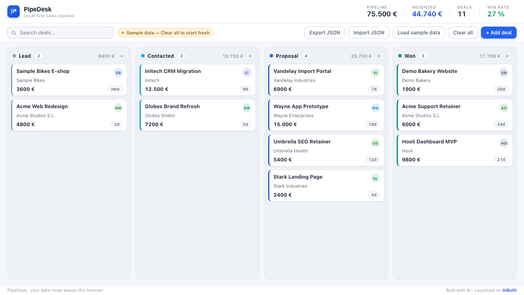524x295 pixels.
Task: Open the Stark Landing Page deal
Action: click(326, 186)
